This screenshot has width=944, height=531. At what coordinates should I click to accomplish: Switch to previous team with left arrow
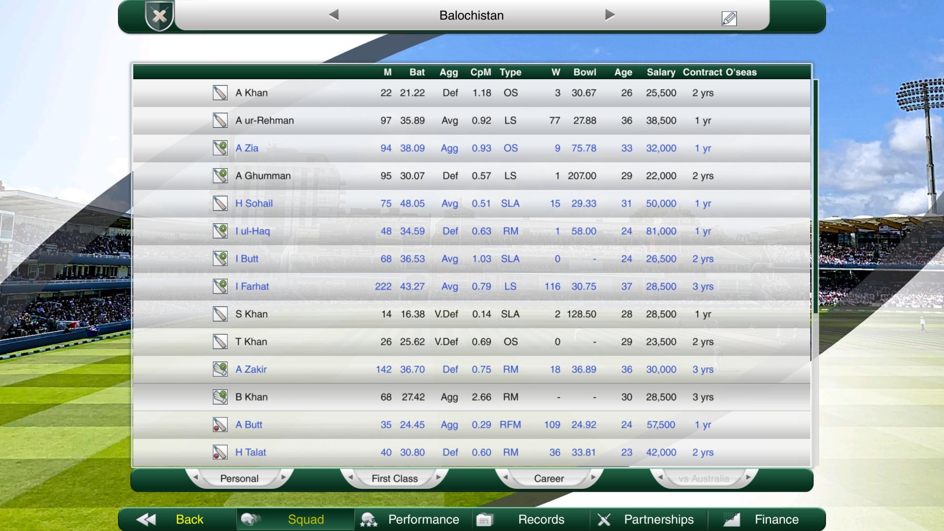[334, 15]
